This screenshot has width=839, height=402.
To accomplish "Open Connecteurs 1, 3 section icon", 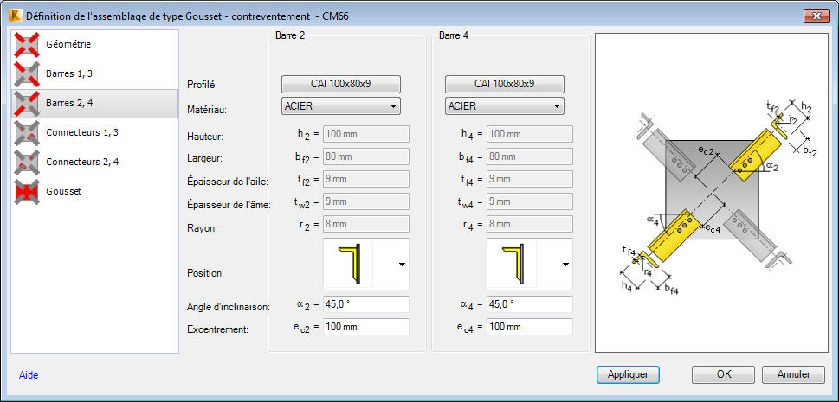I will pyautogui.click(x=27, y=132).
